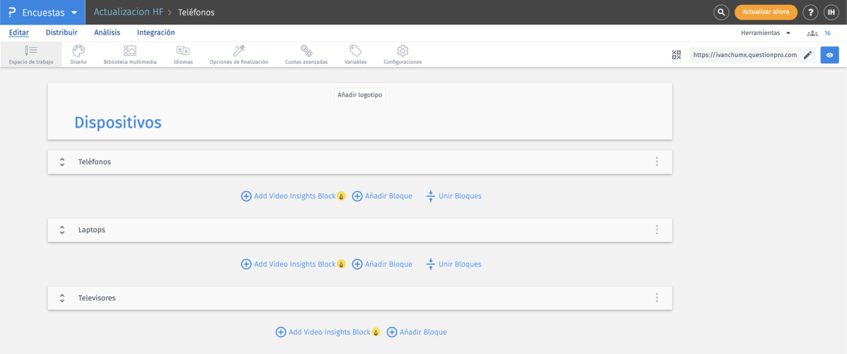
Task: Click the Actualizacion HF breadcrumb
Action: (128, 12)
